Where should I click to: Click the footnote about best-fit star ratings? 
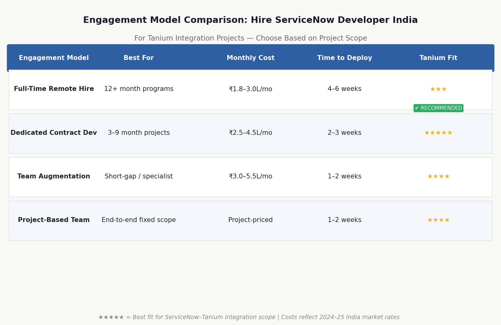(249, 317)
